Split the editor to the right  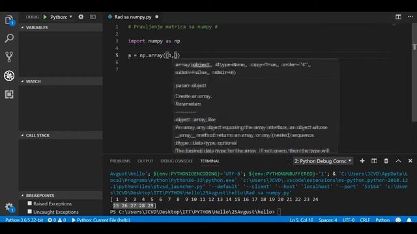(398, 17)
